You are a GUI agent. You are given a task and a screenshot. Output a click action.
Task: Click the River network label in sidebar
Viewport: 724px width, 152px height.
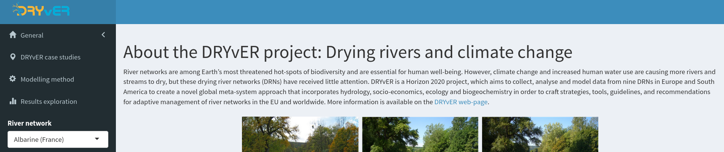click(x=29, y=123)
